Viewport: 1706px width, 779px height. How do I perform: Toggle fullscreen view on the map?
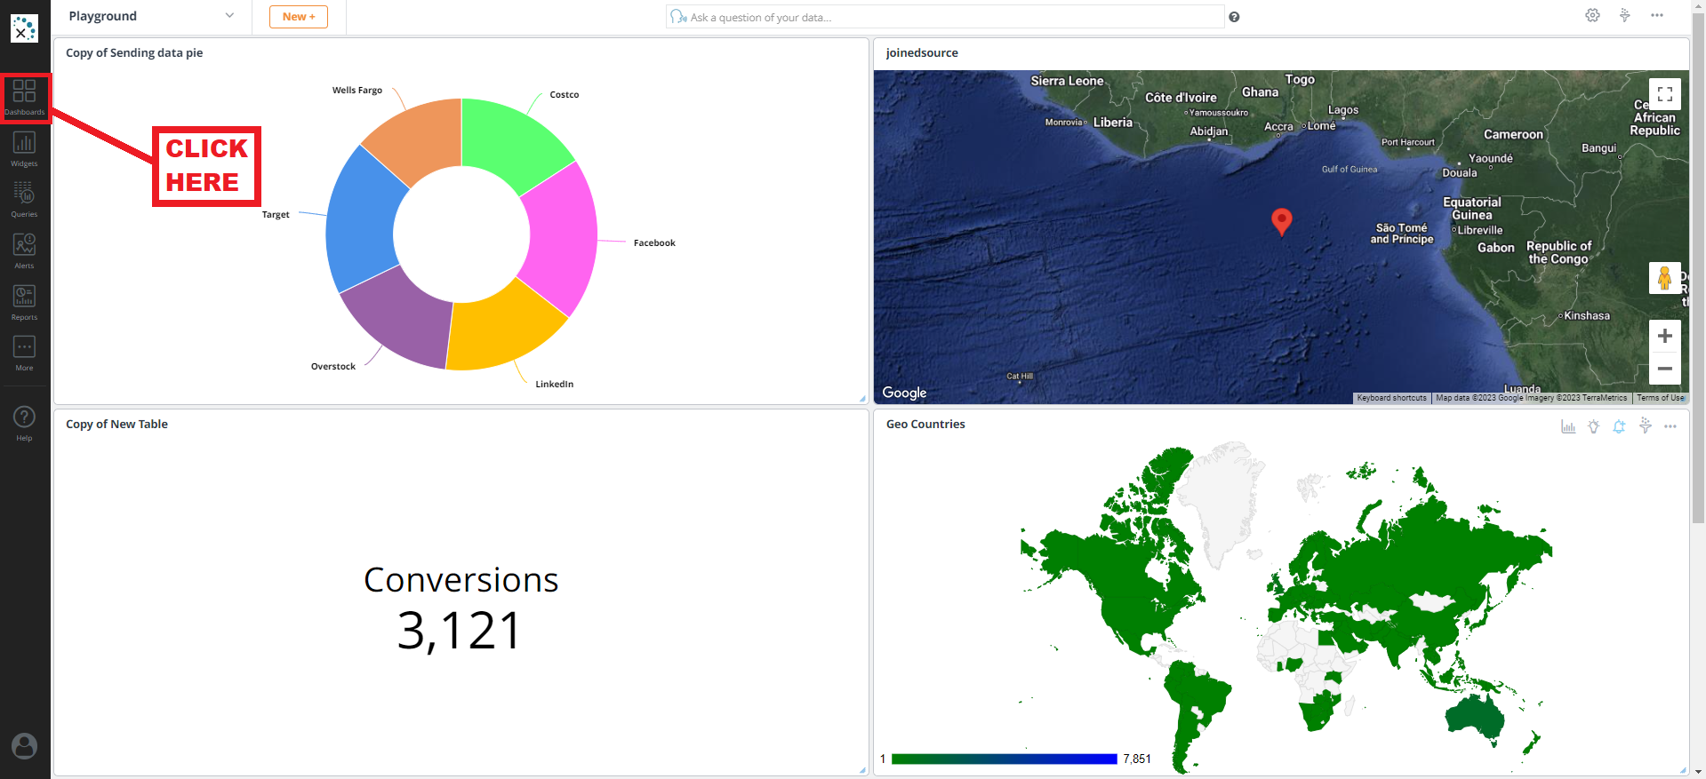(x=1664, y=94)
